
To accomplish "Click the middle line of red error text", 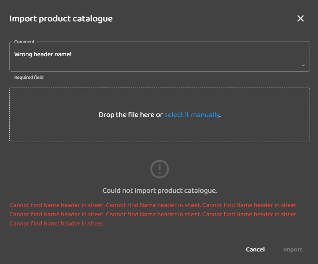I will (x=153, y=215).
